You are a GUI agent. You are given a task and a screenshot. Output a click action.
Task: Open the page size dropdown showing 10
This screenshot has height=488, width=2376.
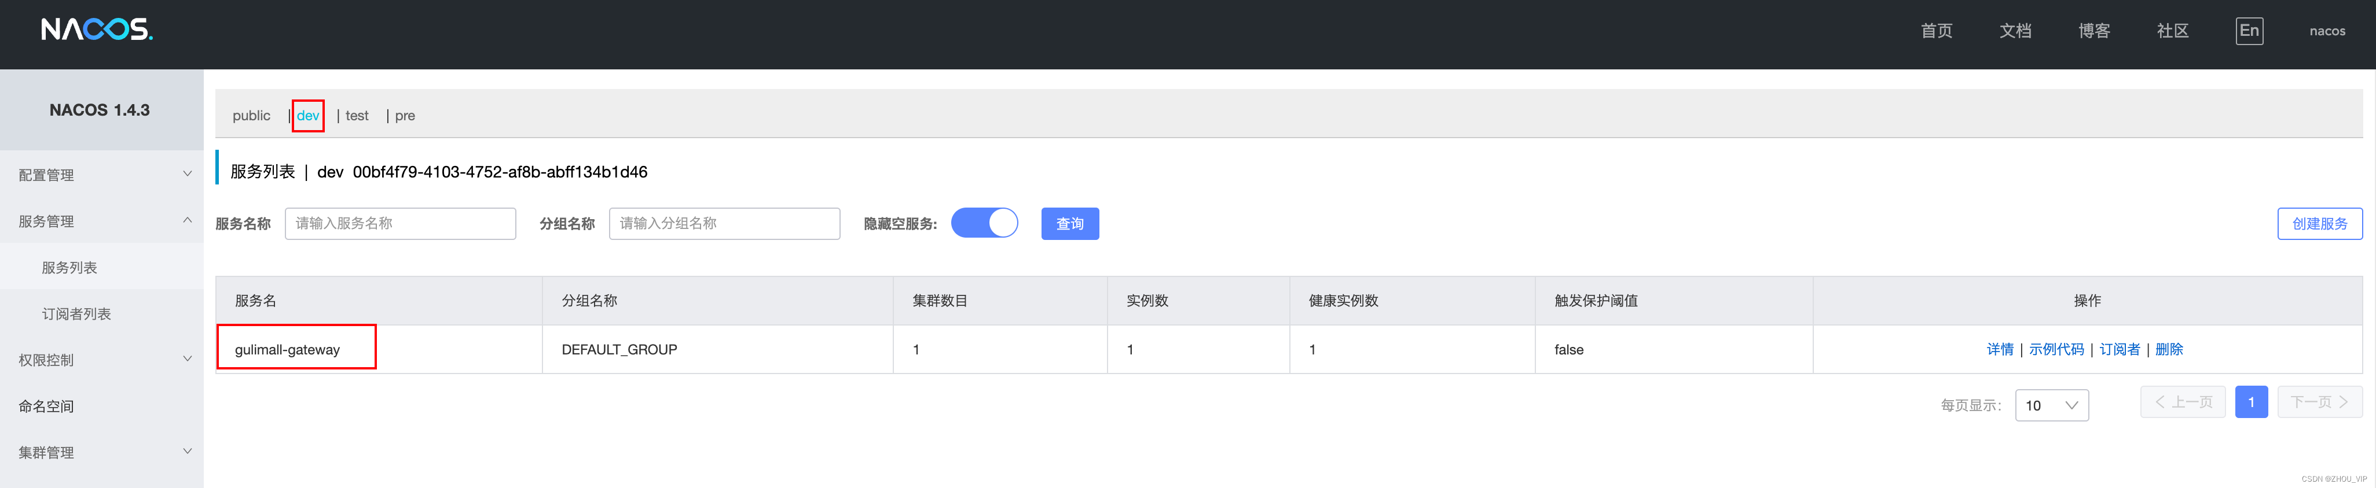[2051, 405]
